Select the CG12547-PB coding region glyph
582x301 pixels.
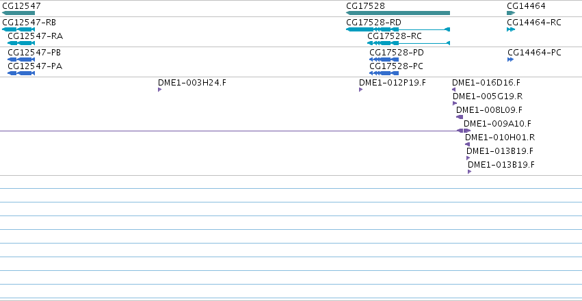pos(21,60)
